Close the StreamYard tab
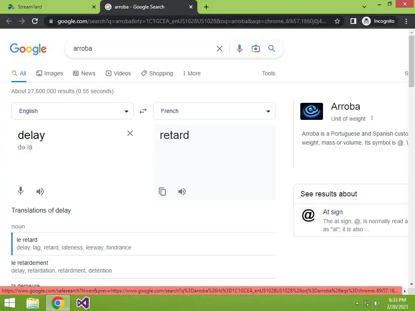 click(94, 7)
